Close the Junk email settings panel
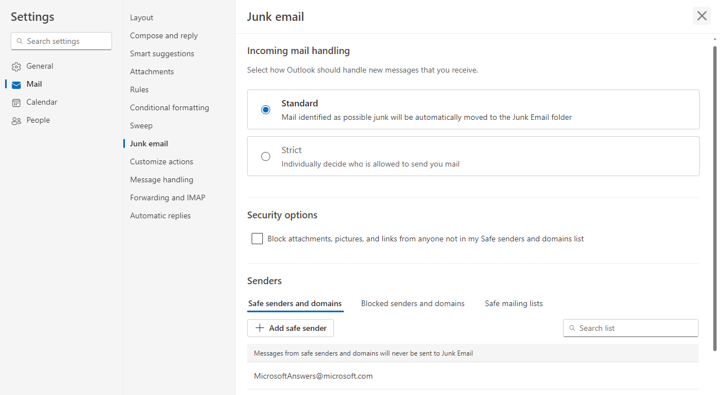Screen dimensions: 720x395 pyautogui.click(x=702, y=16)
